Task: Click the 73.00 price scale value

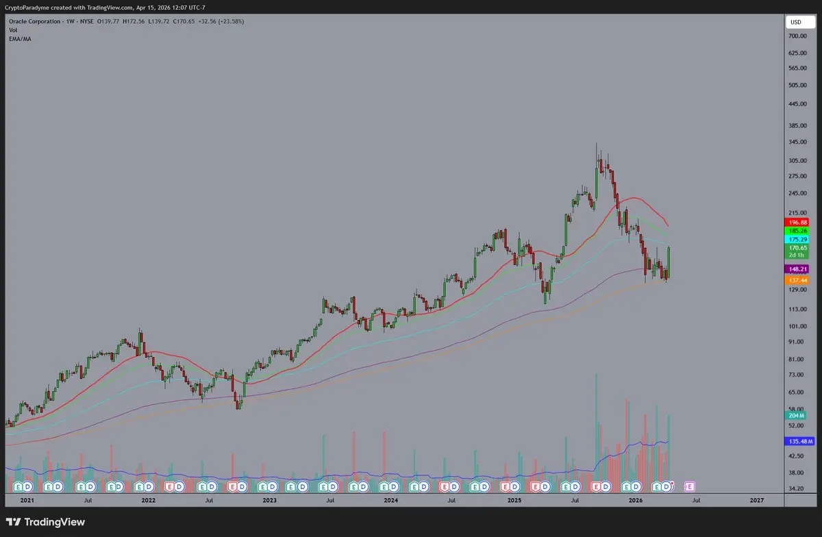Action: pos(796,375)
